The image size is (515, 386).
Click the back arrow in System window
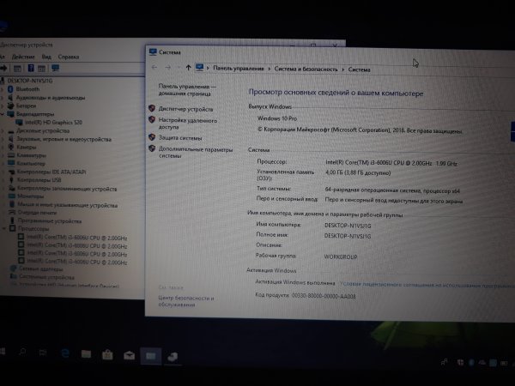(x=154, y=68)
